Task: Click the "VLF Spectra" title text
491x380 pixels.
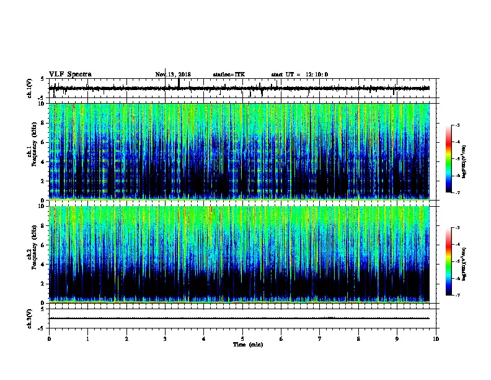Action: [70, 75]
